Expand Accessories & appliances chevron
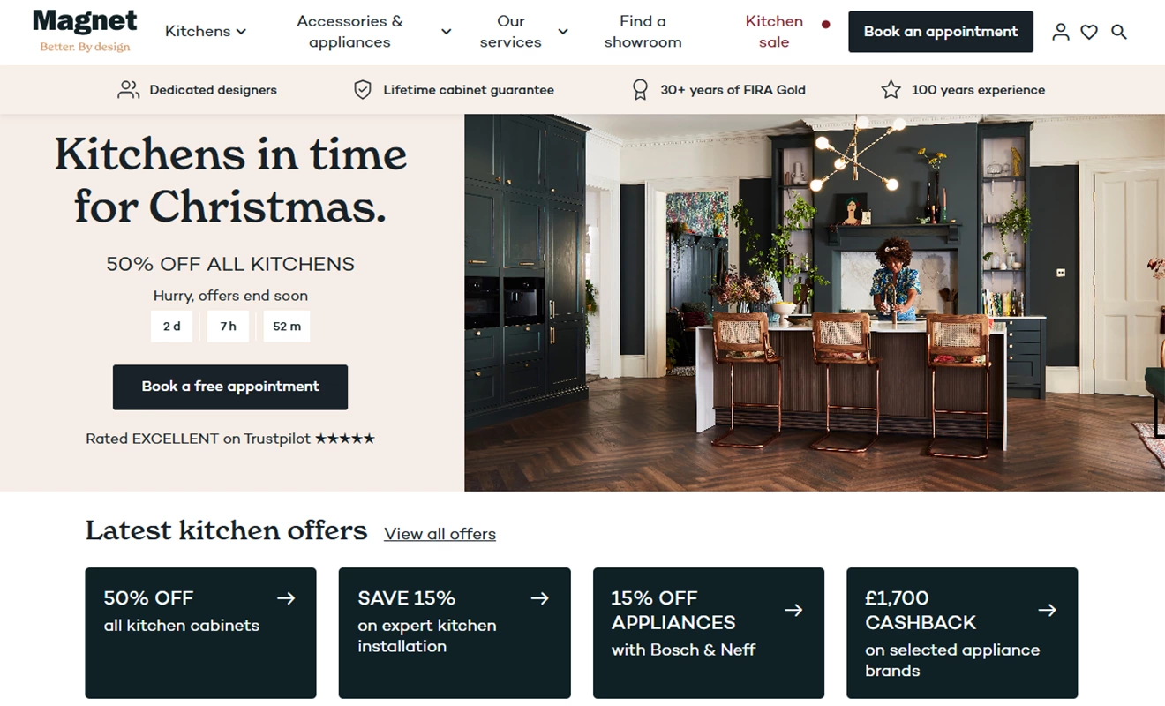This screenshot has width=1165, height=706. (x=446, y=32)
